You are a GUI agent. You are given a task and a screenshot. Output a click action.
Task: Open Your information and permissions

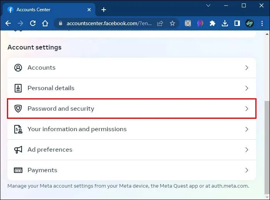click(x=132, y=129)
